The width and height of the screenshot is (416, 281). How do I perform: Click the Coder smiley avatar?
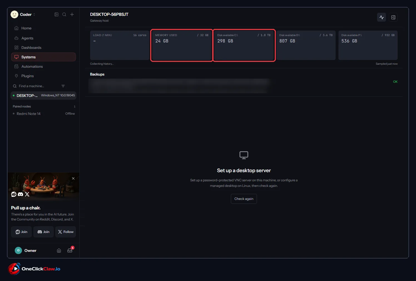click(x=14, y=14)
